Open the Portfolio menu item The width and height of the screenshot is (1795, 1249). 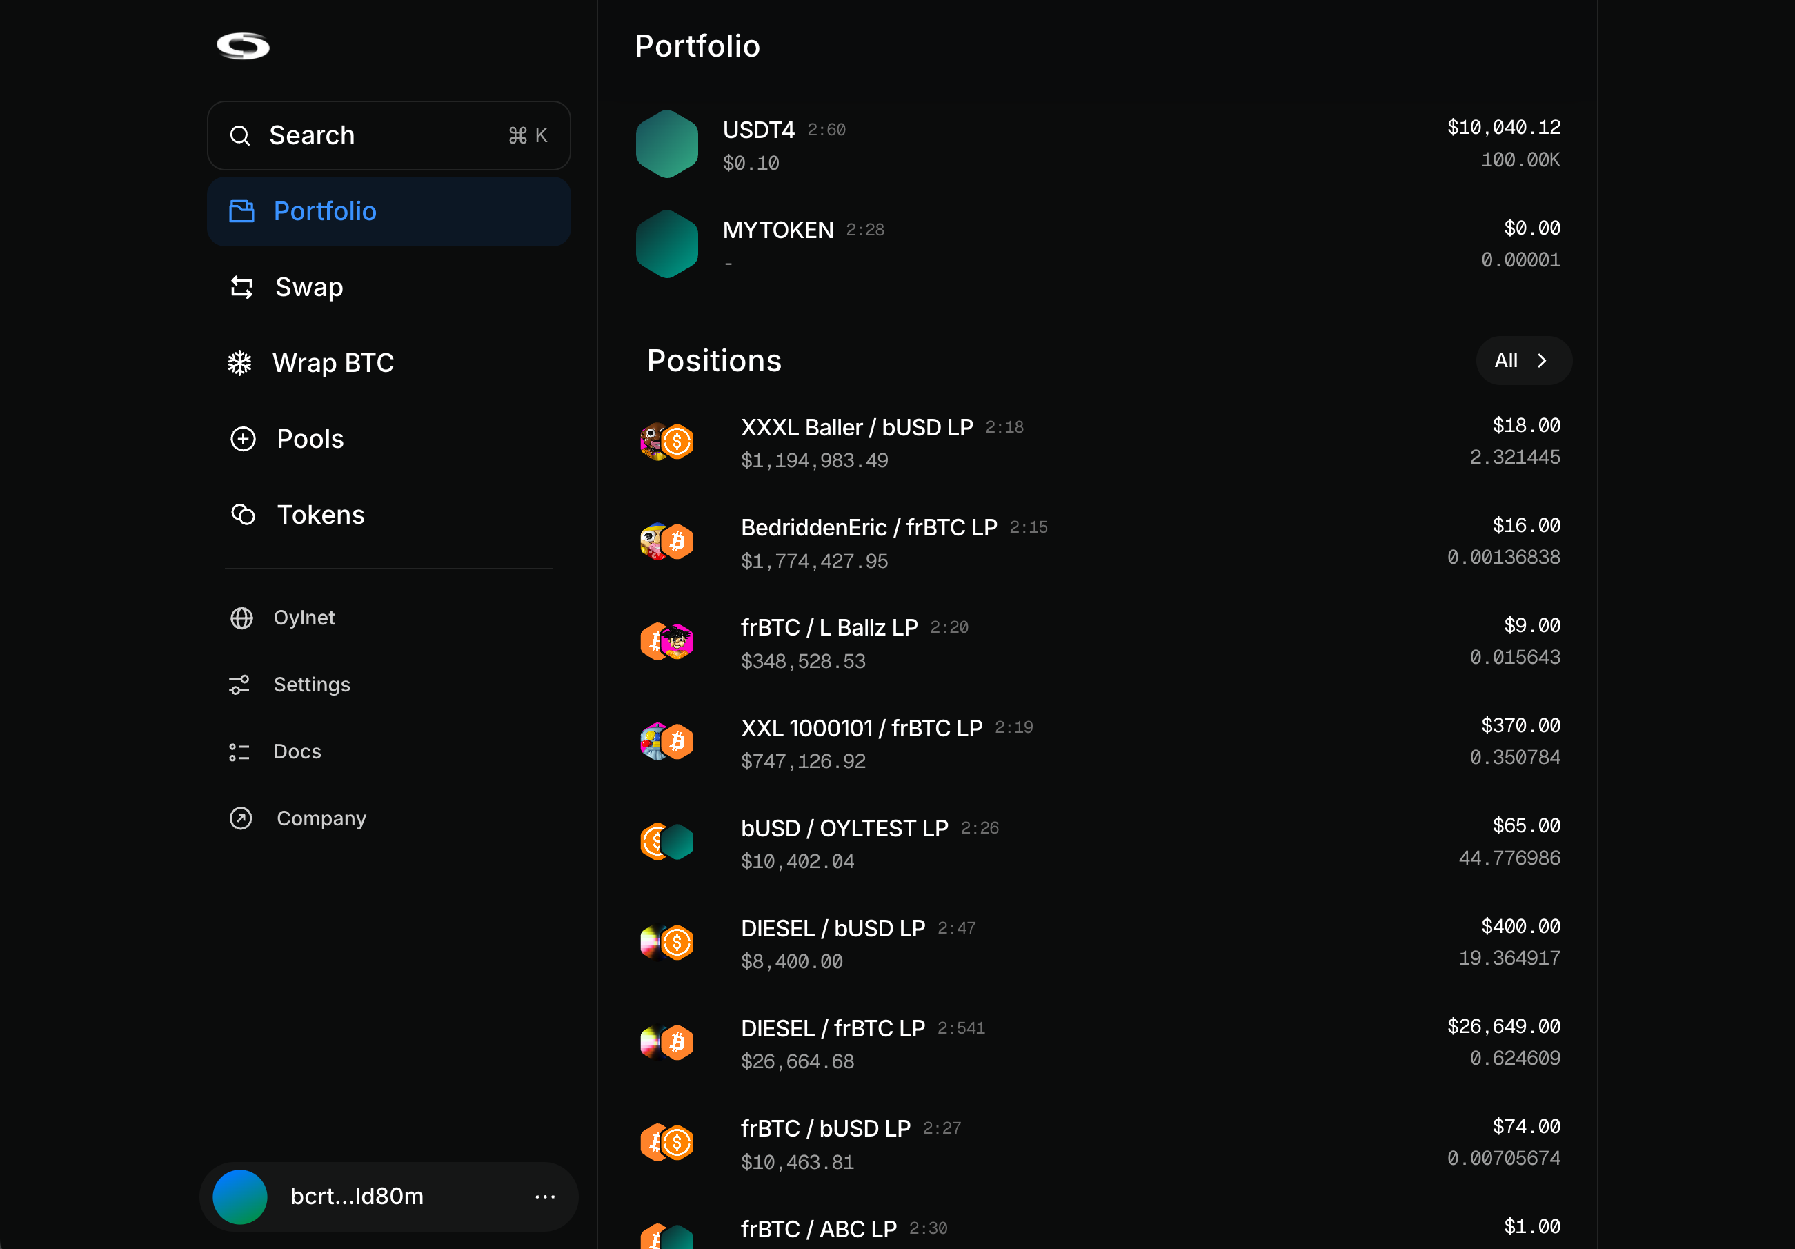pos(388,211)
